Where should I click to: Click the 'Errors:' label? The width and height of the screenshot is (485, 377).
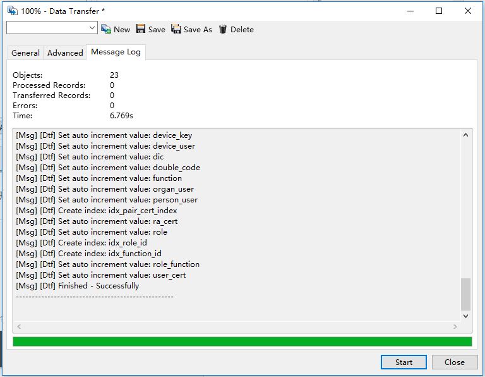[x=25, y=106]
